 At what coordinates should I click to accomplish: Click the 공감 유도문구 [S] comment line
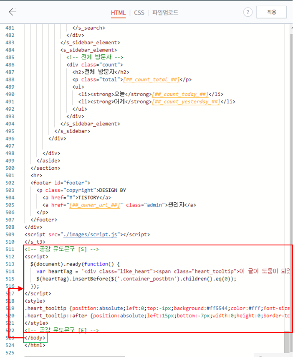click(x=62, y=249)
